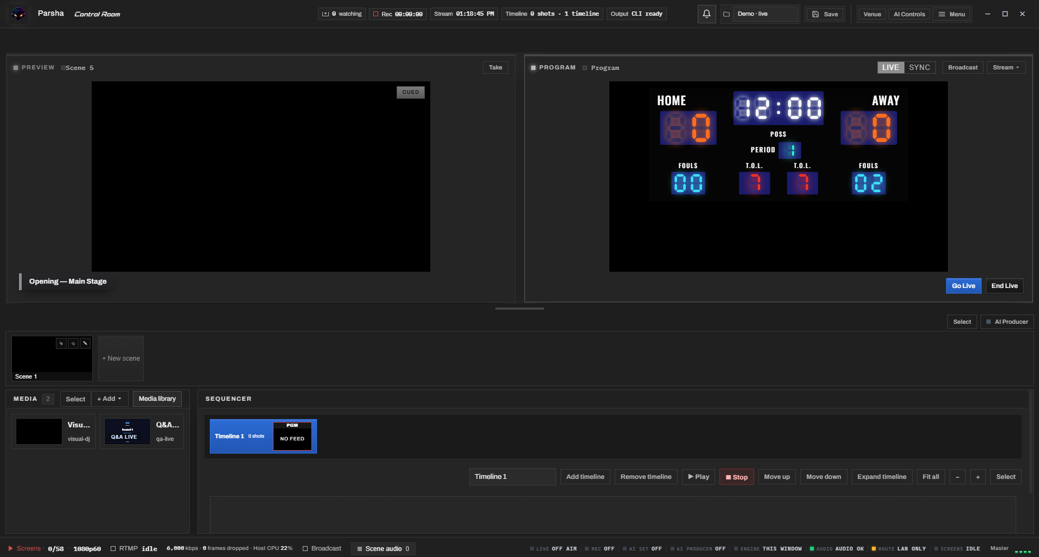1039x557 pixels.
Task: Enable the AI Producer checkbox
Action: click(989, 322)
